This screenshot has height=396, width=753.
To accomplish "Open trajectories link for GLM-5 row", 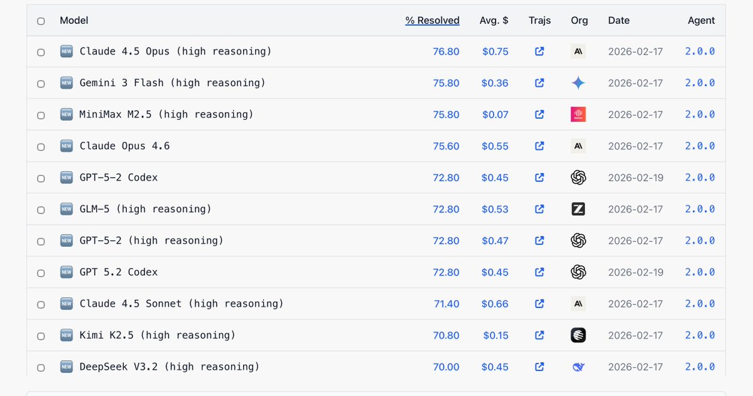I will (539, 209).
